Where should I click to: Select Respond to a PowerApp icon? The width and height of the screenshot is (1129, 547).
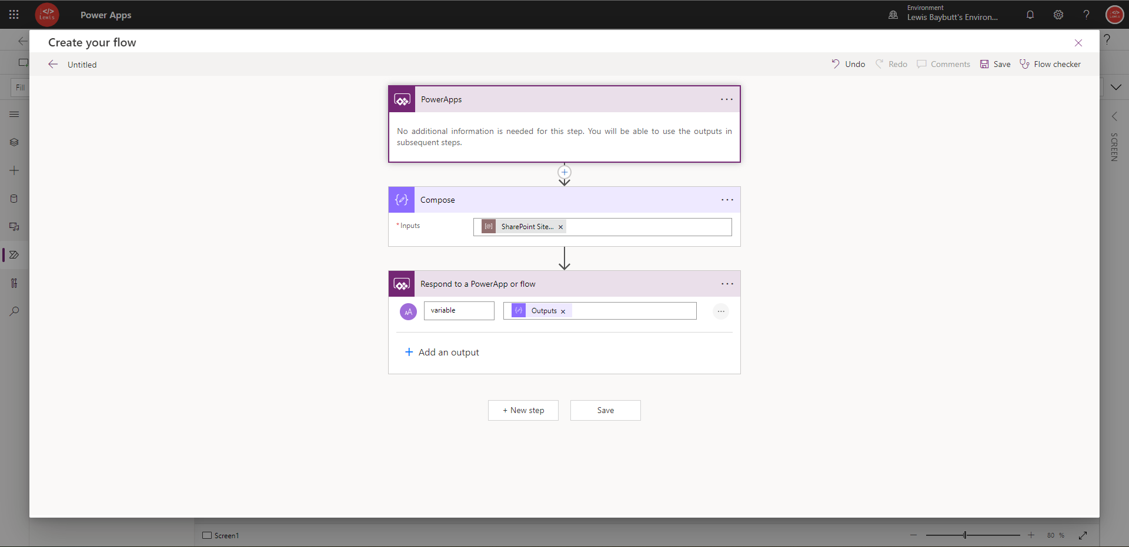click(402, 284)
